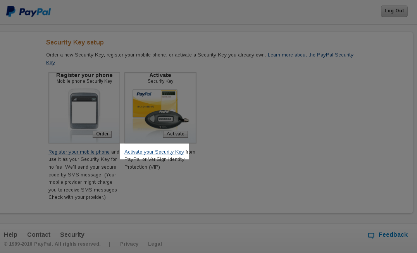The image size is (417, 253).
Task: Click the Register your phone card heading
Action: tap(84, 75)
